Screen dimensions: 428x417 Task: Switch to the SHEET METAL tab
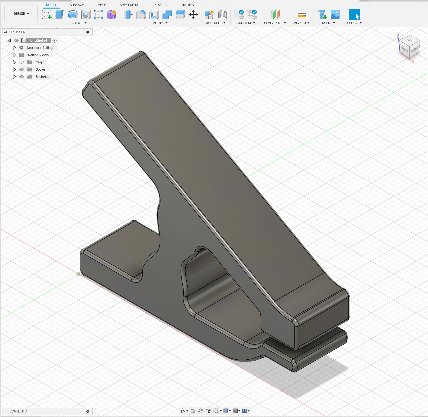(x=130, y=5)
